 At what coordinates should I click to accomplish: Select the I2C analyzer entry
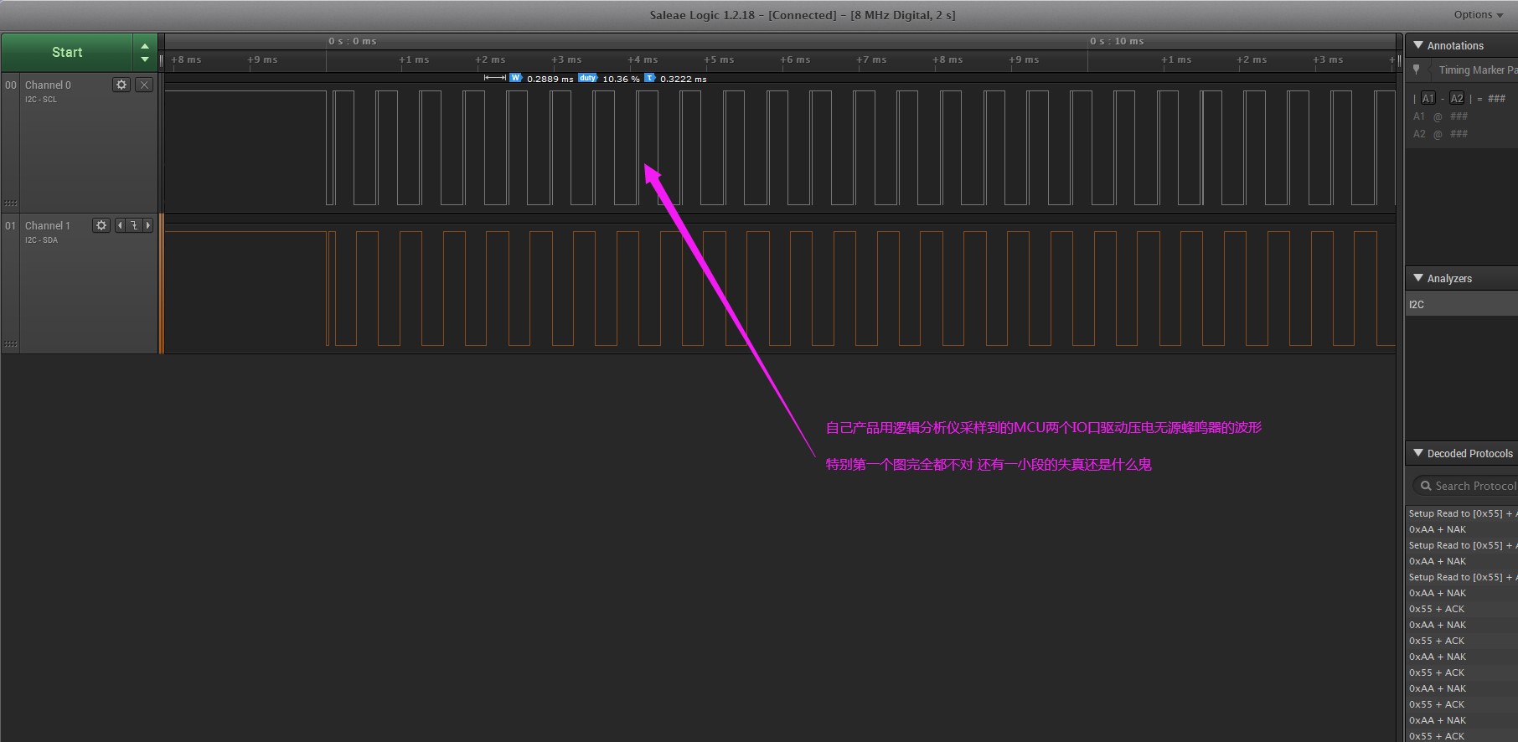[x=1461, y=305]
